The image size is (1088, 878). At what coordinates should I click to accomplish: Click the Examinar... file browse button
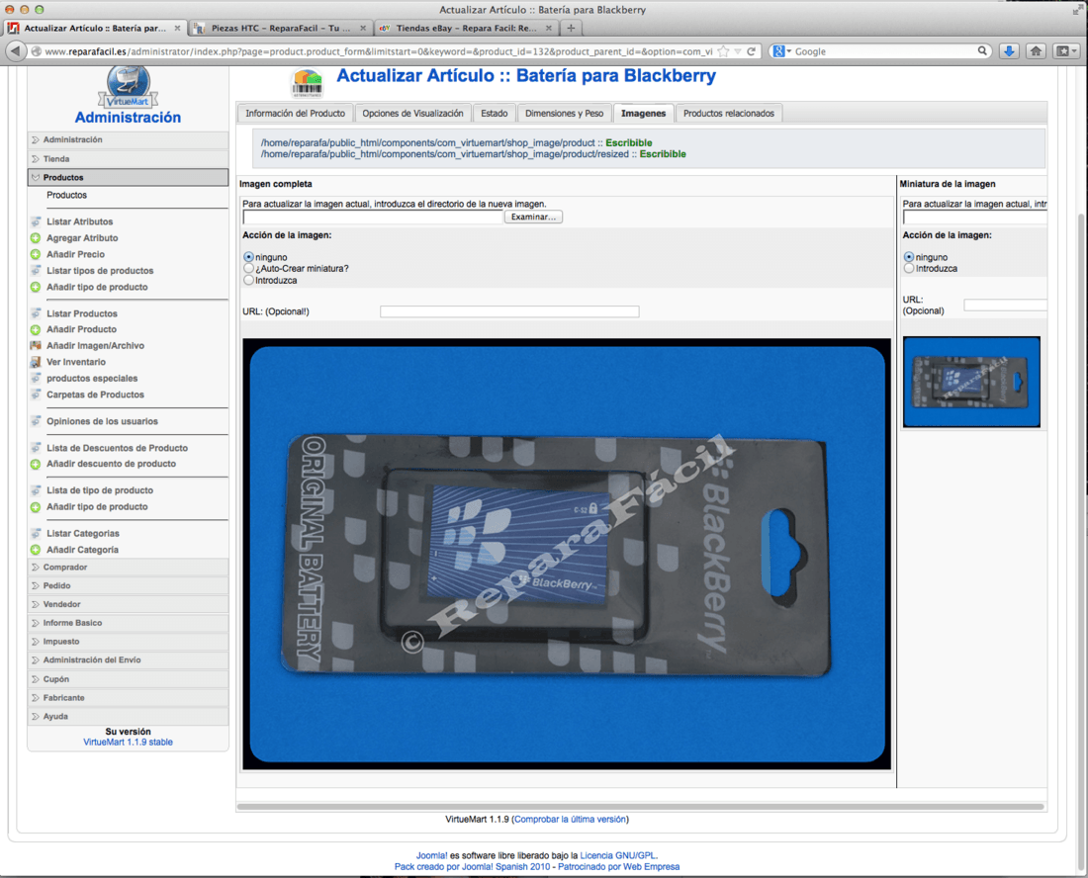(533, 218)
